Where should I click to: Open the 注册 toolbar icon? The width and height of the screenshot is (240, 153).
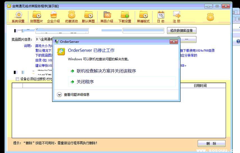[x=177, y=17]
